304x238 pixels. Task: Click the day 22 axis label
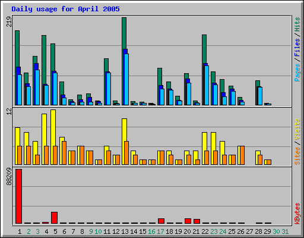point(205,231)
